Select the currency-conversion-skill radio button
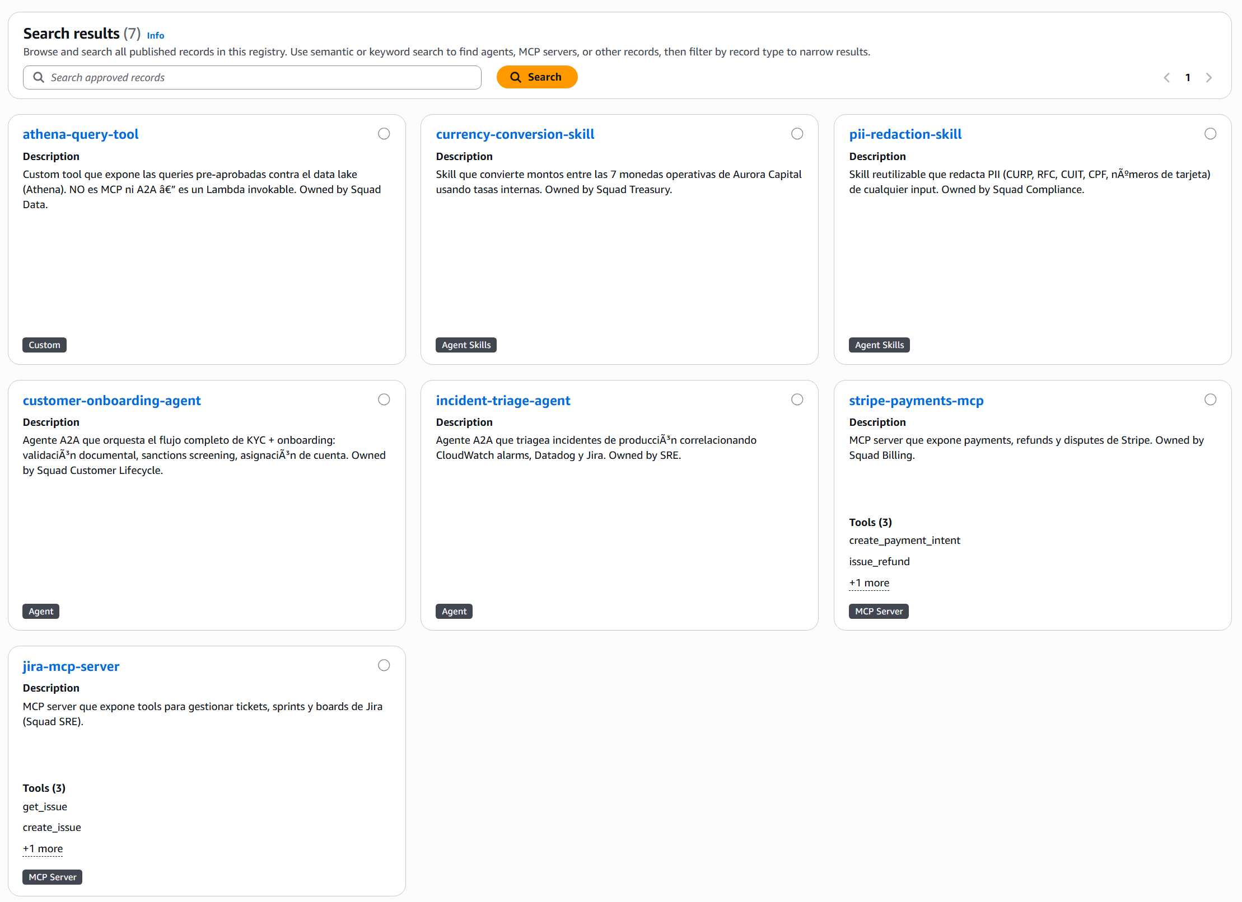This screenshot has height=902, width=1242. [797, 134]
